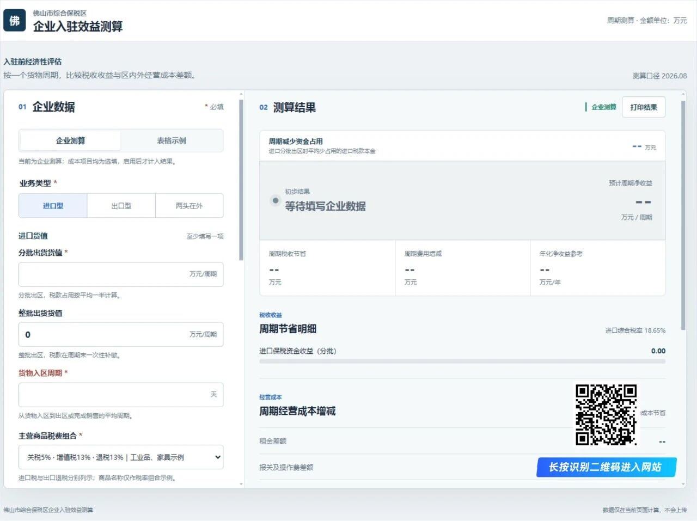Click the 租金差额 row
Image resolution: width=697 pixels, height=521 pixels.
coord(462,441)
